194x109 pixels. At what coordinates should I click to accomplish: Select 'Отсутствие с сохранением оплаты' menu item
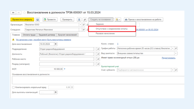click(x=112, y=29)
